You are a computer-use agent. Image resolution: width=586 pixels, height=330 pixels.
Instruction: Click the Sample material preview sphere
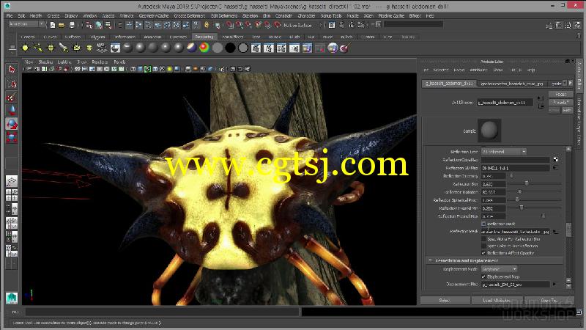pos(489,131)
